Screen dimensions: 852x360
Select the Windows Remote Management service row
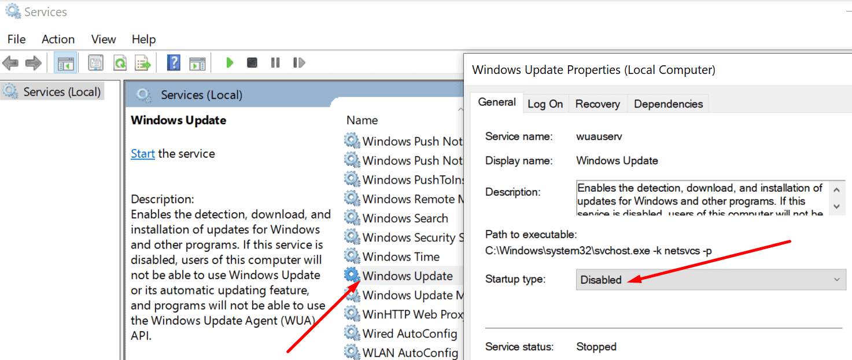coord(404,199)
